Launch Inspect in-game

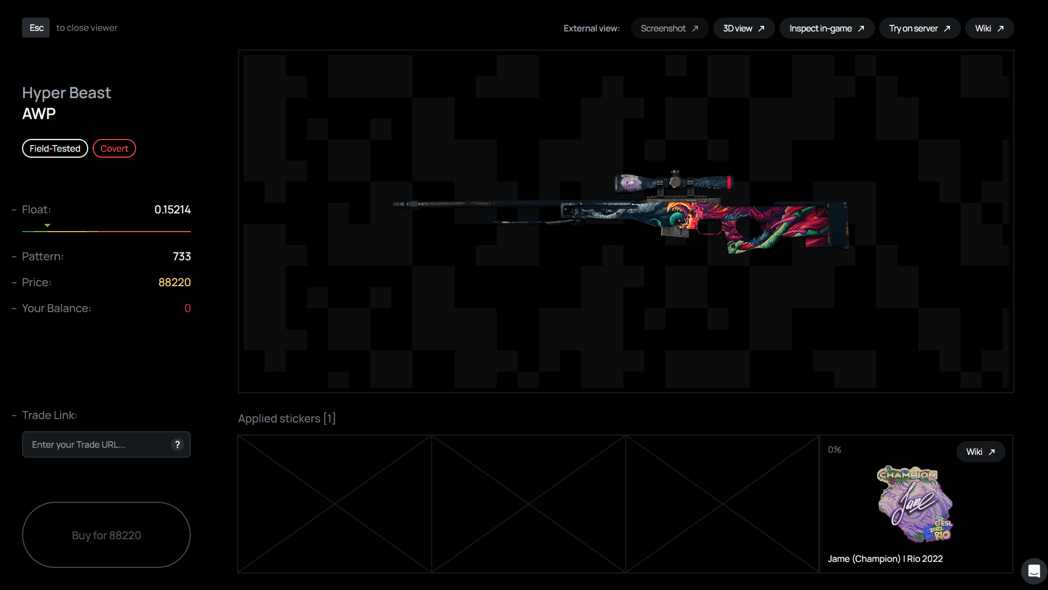click(x=826, y=28)
